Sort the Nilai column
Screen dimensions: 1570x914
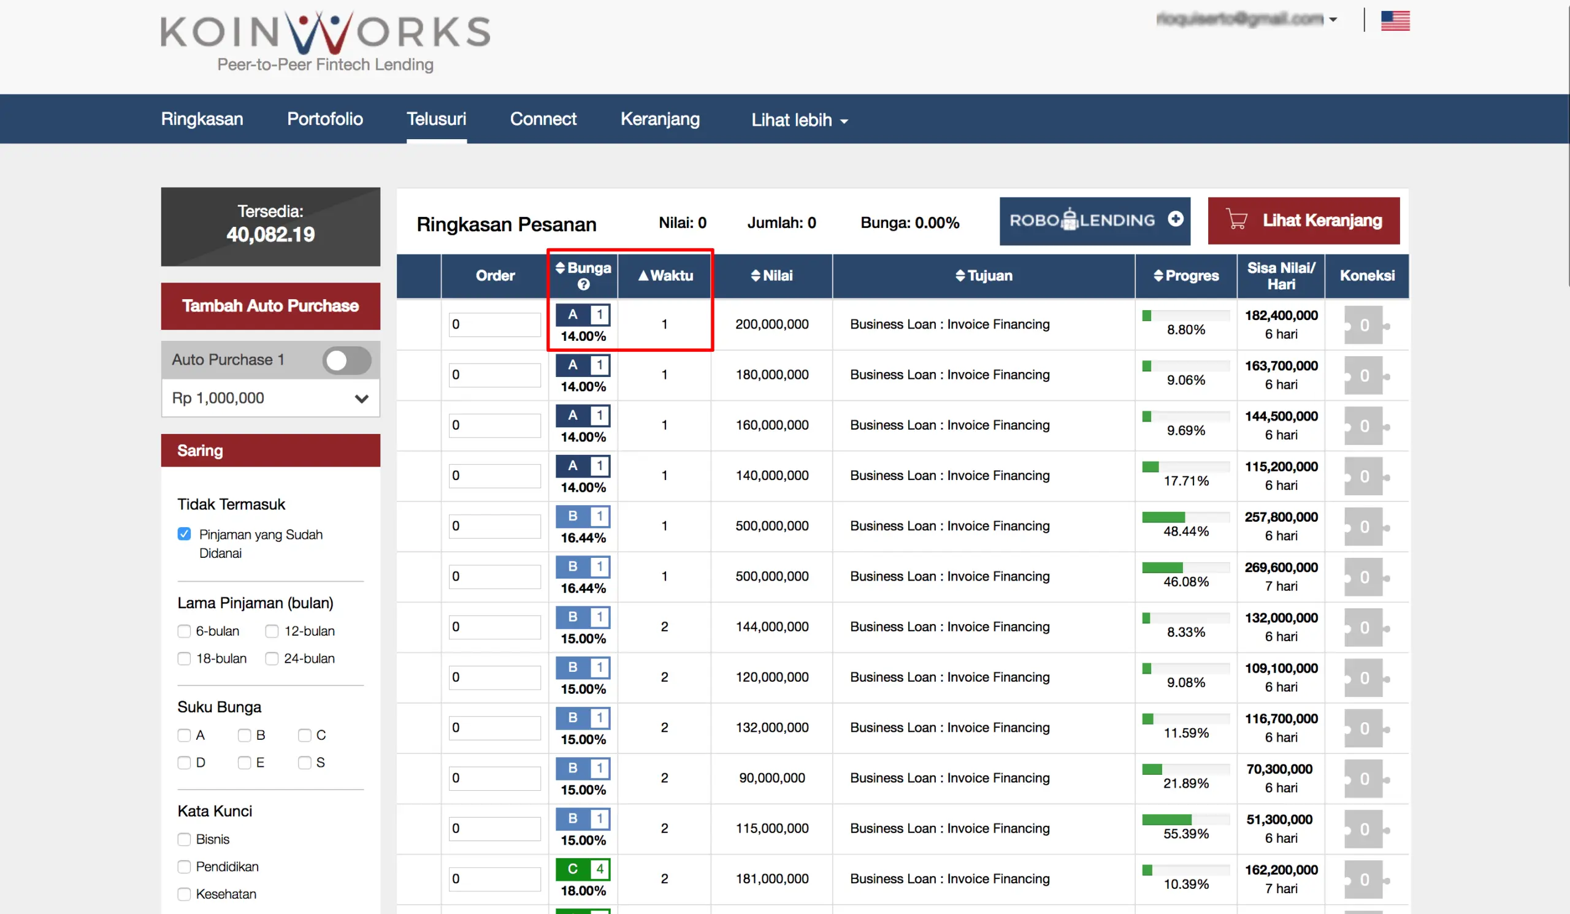point(773,275)
